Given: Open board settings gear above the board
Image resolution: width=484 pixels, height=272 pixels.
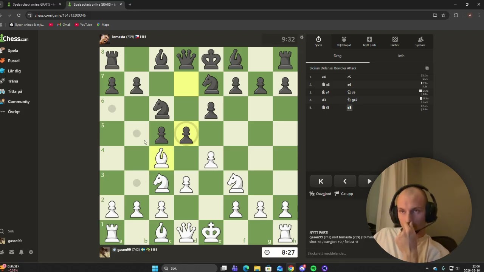Looking at the screenshot, I should (x=301, y=37).
